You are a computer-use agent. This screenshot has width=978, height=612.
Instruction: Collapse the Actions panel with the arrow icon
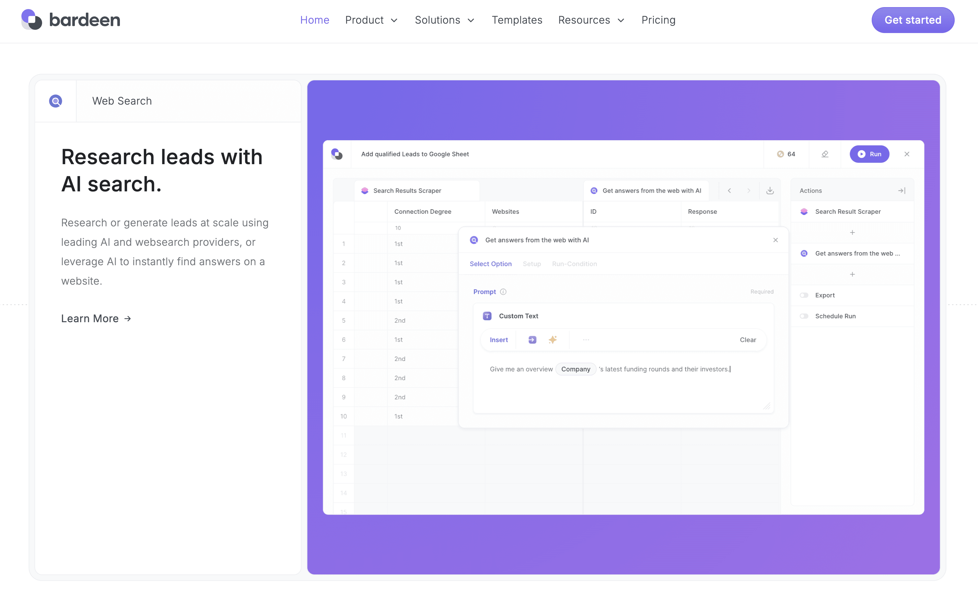[x=902, y=191]
